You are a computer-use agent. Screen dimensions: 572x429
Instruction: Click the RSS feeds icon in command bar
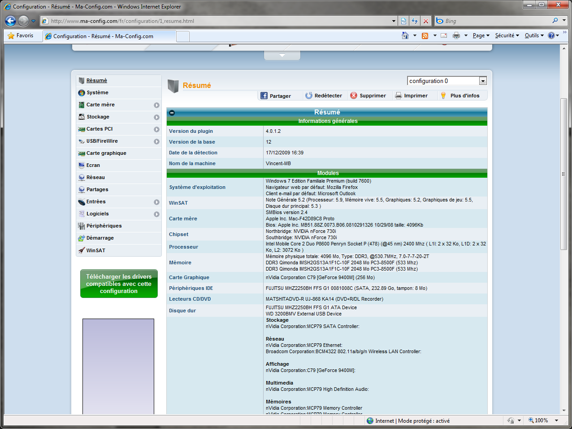425,35
